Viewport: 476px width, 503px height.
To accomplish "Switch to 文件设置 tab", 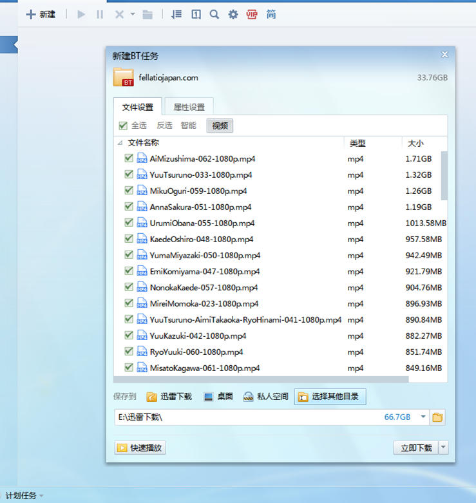I will pos(138,107).
